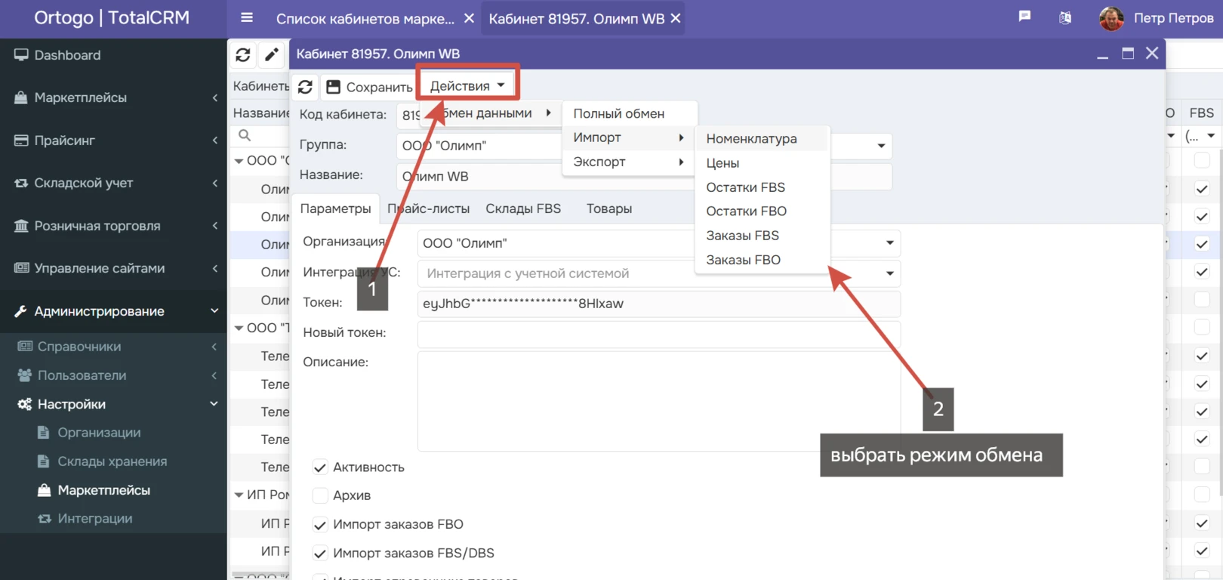The width and height of the screenshot is (1223, 580).
Task: Click the Dashboard monitor icon
Action: pyautogui.click(x=21, y=55)
